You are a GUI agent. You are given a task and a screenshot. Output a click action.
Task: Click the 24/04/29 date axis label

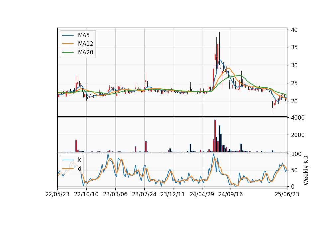pos(202,194)
